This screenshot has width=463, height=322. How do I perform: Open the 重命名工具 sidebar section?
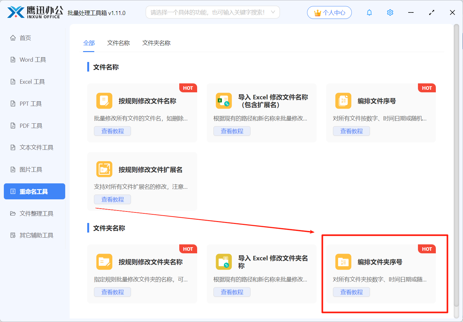pos(34,191)
